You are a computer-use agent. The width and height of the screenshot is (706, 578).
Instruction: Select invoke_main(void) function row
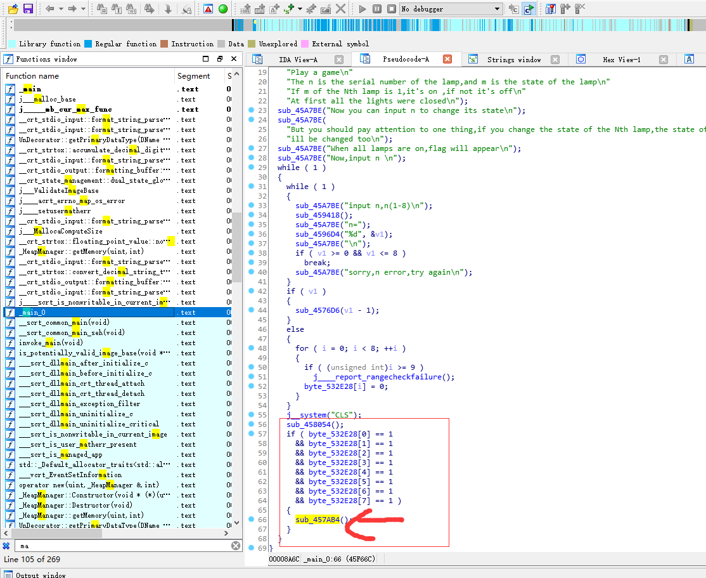click(117, 343)
